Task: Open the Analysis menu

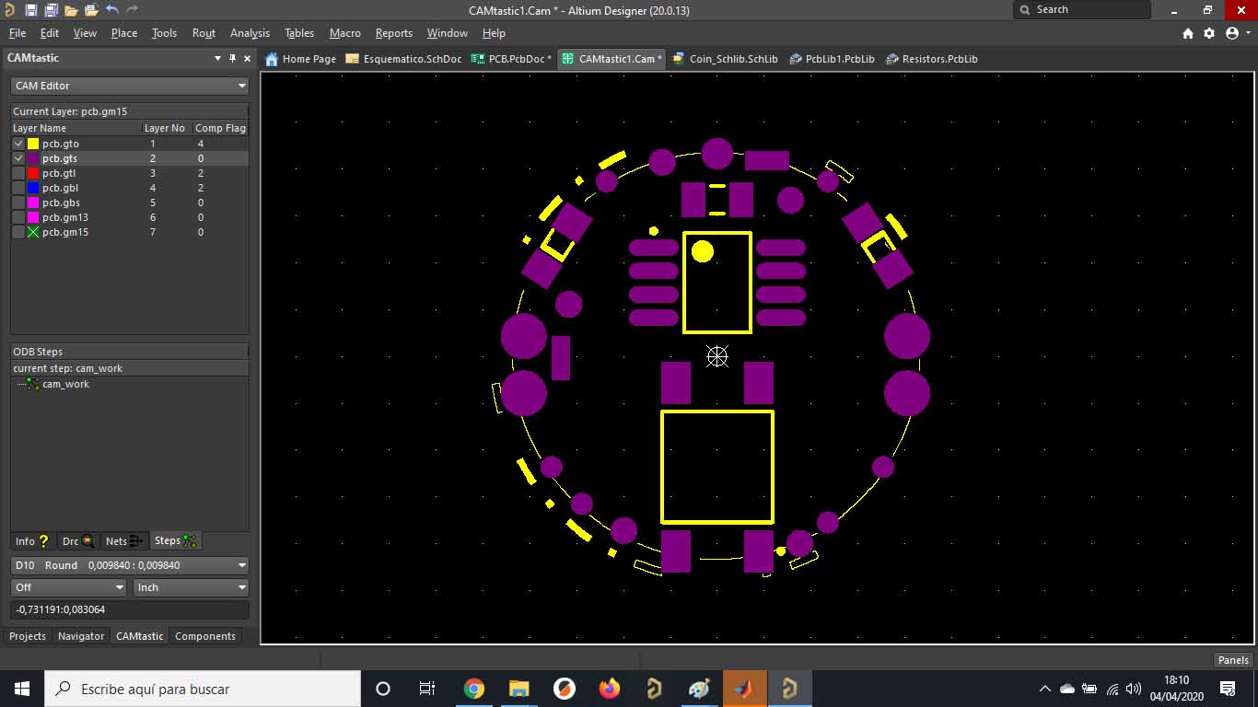Action: [x=250, y=33]
